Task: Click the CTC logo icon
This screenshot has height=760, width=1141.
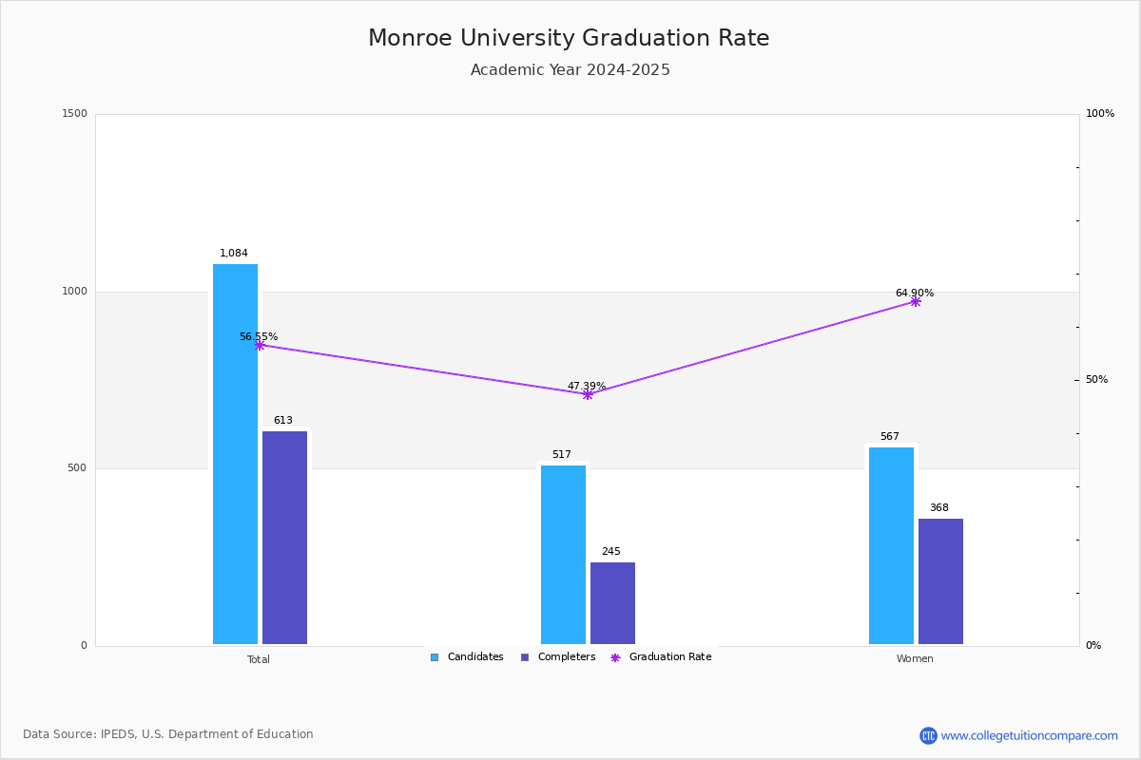Action: pos(928,735)
